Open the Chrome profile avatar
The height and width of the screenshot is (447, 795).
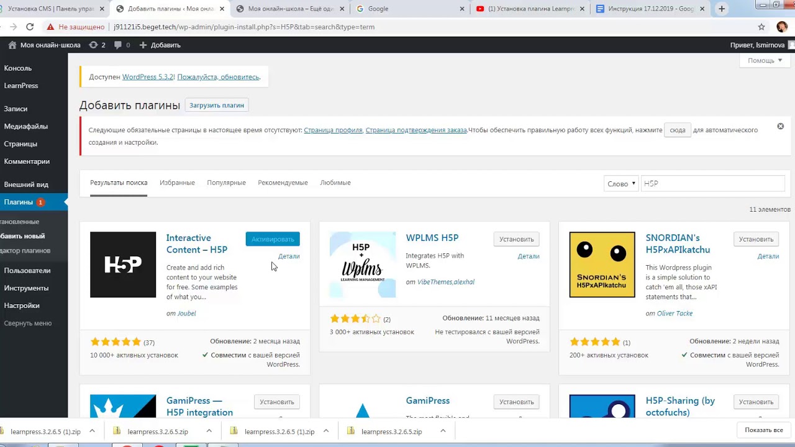pos(782,27)
